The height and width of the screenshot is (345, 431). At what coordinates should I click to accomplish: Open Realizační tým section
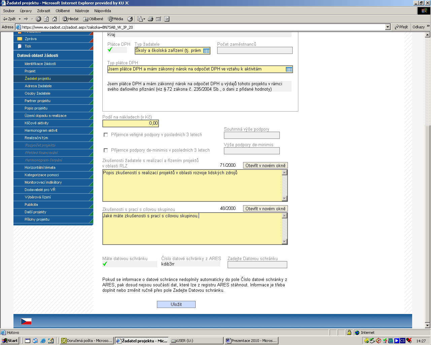(53, 138)
